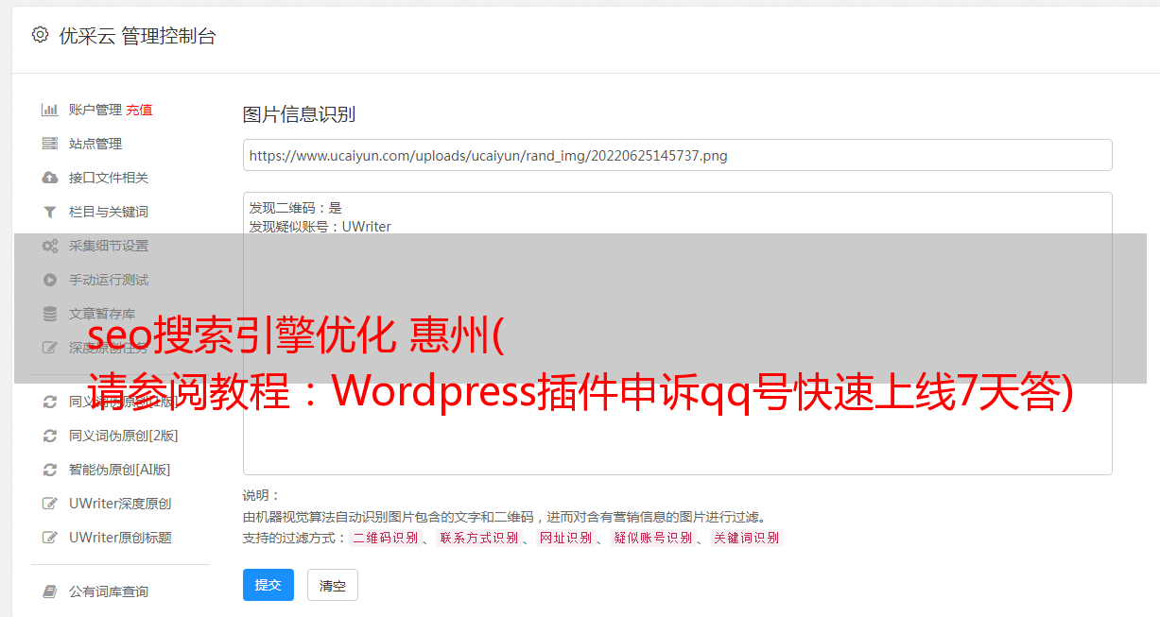Click the 疑似账号识别 tag
The width and height of the screenshot is (1160, 617).
click(x=653, y=538)
